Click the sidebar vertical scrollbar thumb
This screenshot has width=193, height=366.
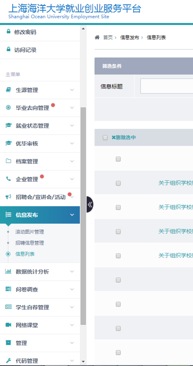point(83,215)
